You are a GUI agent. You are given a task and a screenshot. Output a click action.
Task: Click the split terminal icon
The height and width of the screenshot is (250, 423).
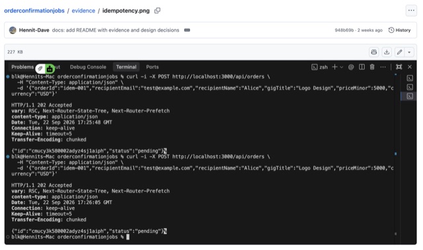pyautogui.click(x=362, y=67)
